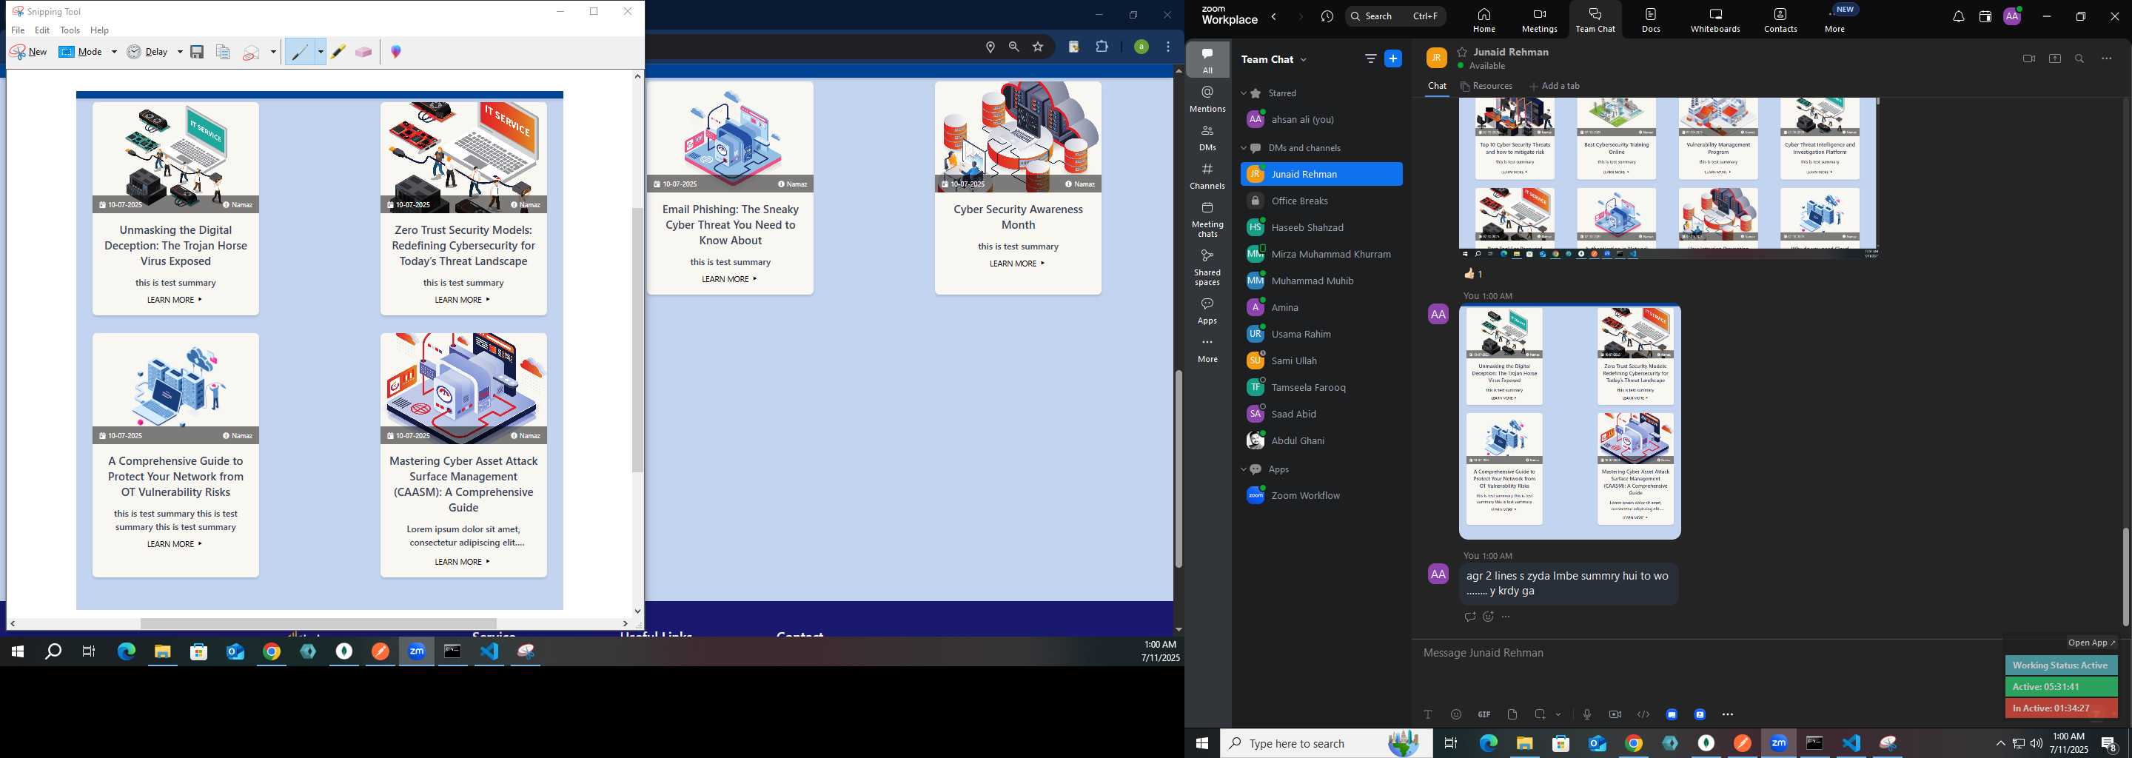Insert a GIF in the message
2132x758 pixels.
tap(1484, 714)
